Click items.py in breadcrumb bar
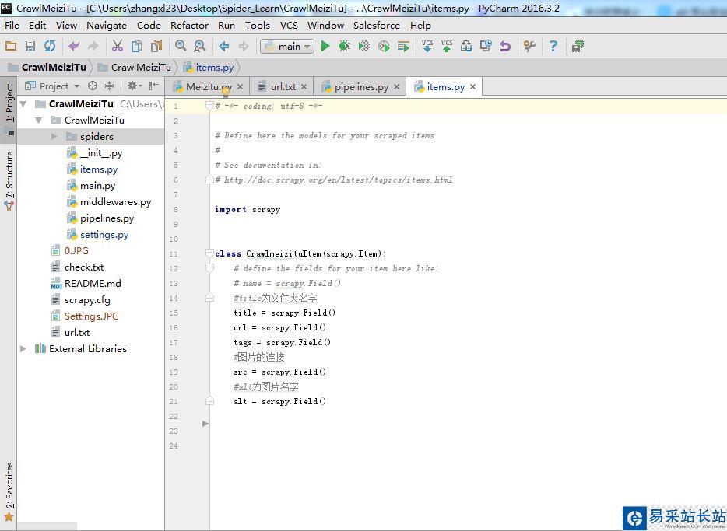The image size is (727, 531). tap(209, 68)
